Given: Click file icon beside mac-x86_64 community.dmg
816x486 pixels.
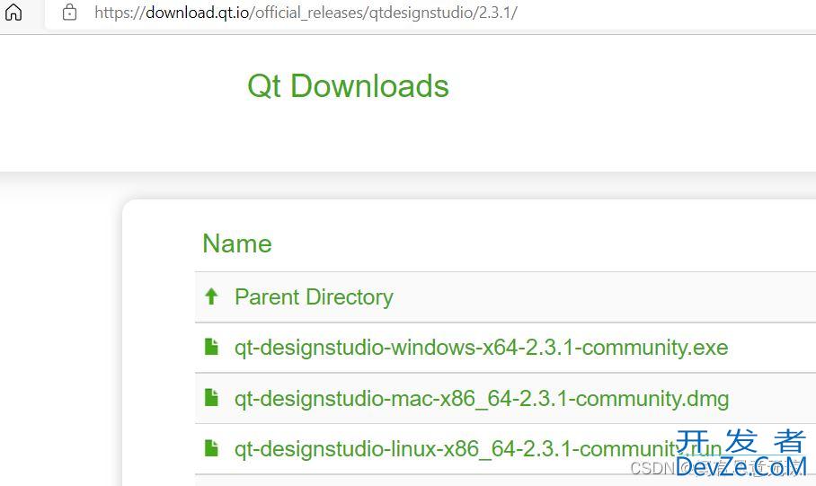Looking at the screenshot, I should 211,398.
